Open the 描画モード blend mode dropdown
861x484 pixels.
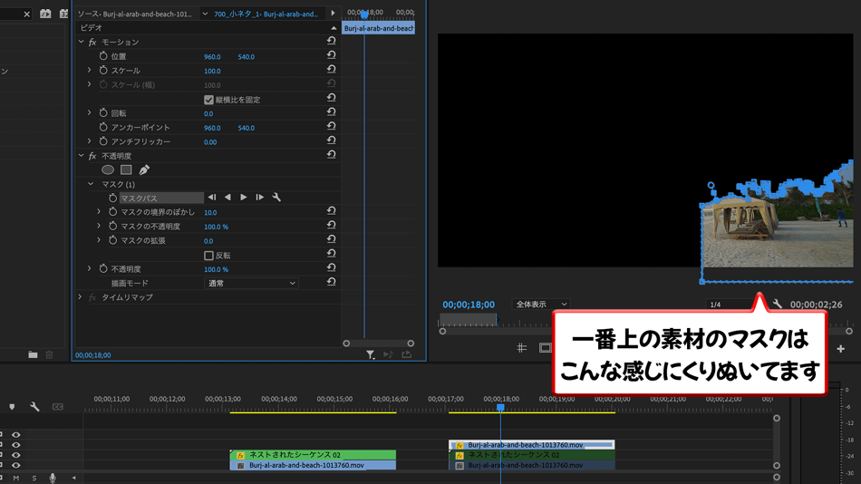(251, 284)
